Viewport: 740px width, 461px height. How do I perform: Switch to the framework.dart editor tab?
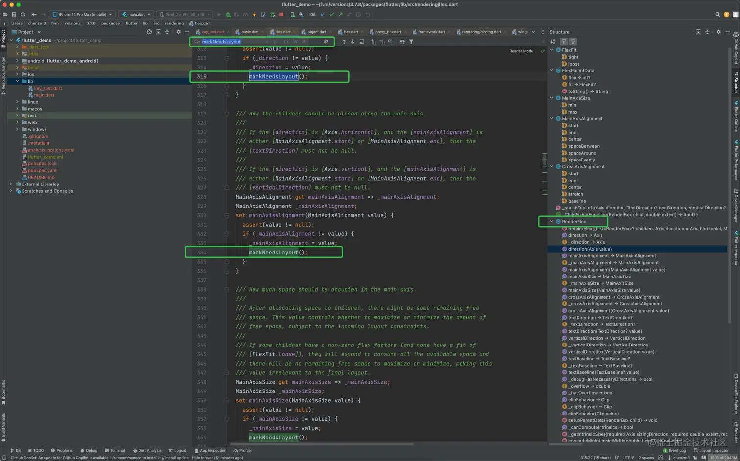tap(431, 32)
